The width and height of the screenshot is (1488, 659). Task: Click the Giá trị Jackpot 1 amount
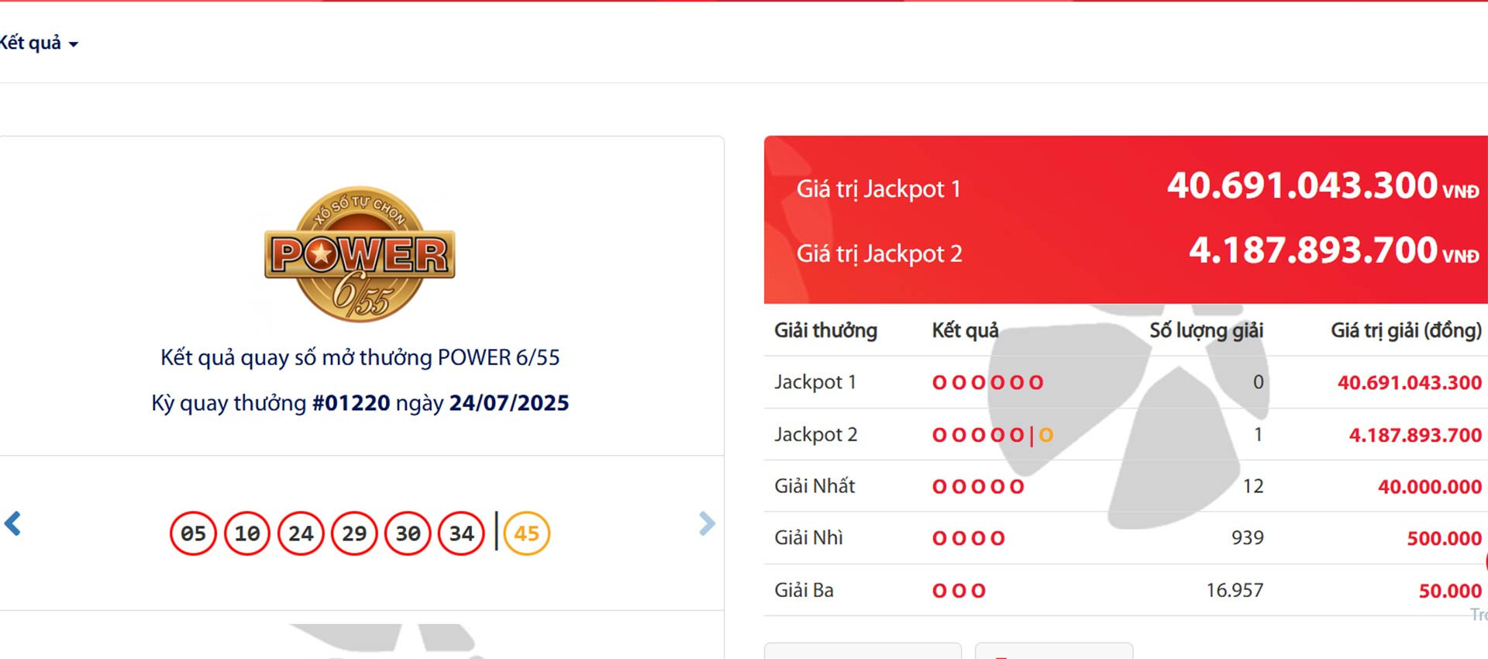pos(1302,186)
